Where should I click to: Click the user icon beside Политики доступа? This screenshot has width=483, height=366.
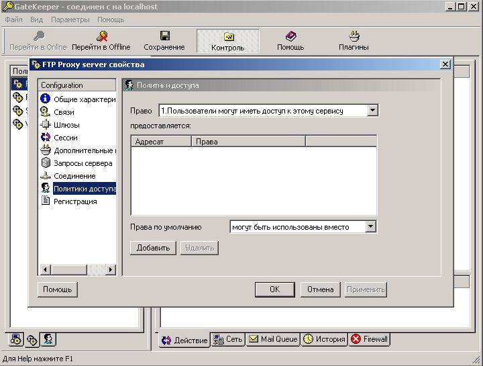coord(46,188)
